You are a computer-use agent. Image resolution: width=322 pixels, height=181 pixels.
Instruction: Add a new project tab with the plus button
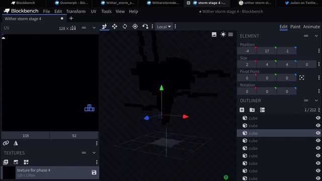pyautogui.click(x=71, y=19)
